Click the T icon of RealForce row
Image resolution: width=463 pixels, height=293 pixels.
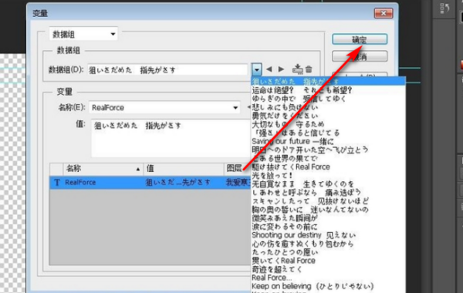tap(57, 182)
